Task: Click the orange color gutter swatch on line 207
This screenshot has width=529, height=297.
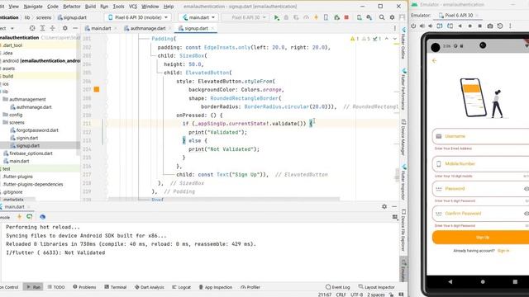Action: coord(97,89)
